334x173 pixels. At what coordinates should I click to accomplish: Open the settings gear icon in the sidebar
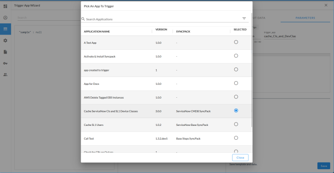pyautogui.click(x=5, y=40)
